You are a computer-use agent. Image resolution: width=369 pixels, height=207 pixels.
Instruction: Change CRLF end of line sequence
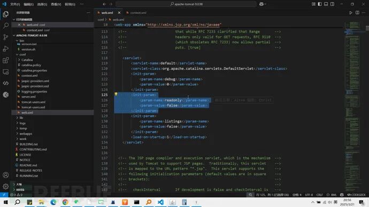point(320,195)
